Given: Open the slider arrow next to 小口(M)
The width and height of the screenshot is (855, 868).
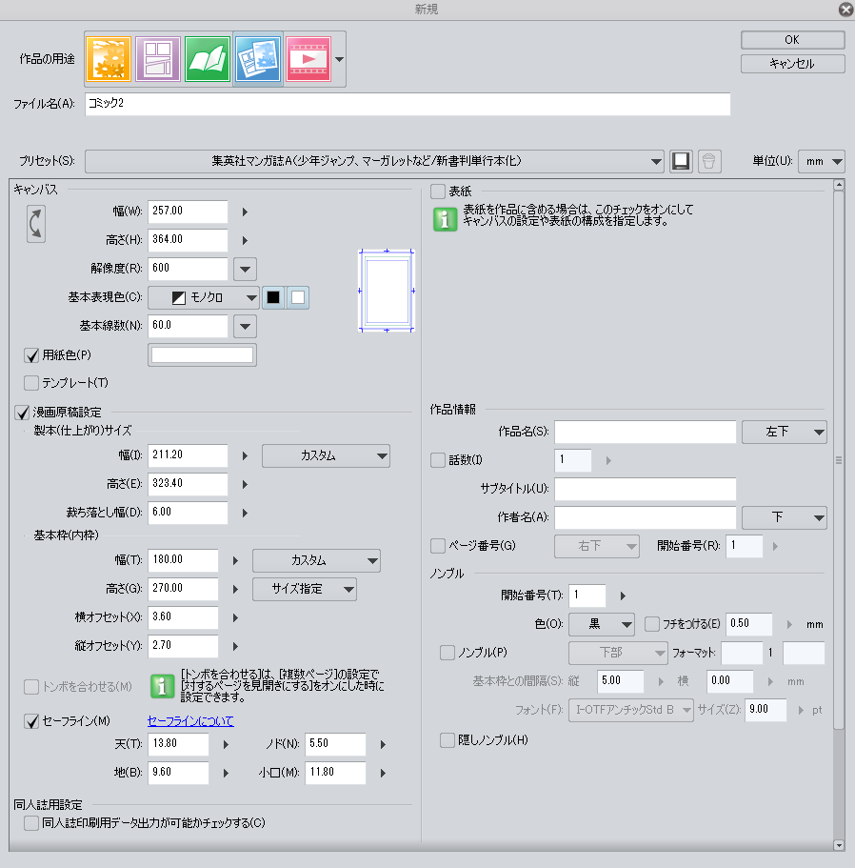Looking at the screenshot, I should click(384, 773).
